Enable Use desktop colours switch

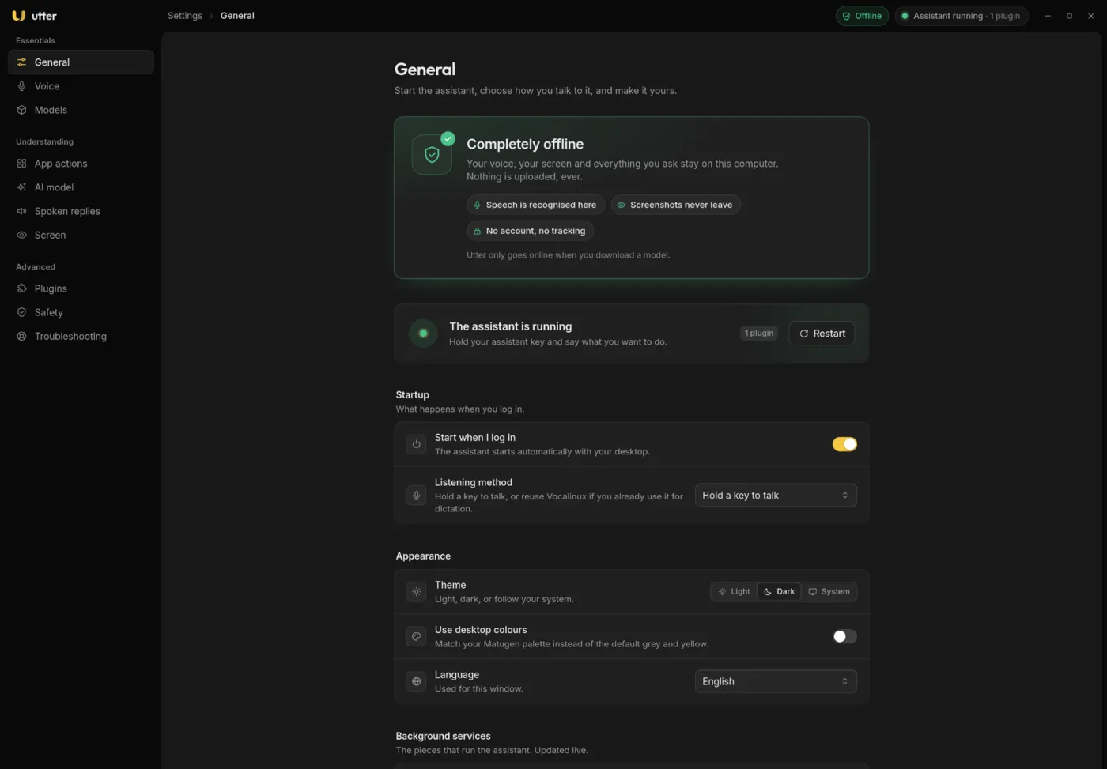844,636
